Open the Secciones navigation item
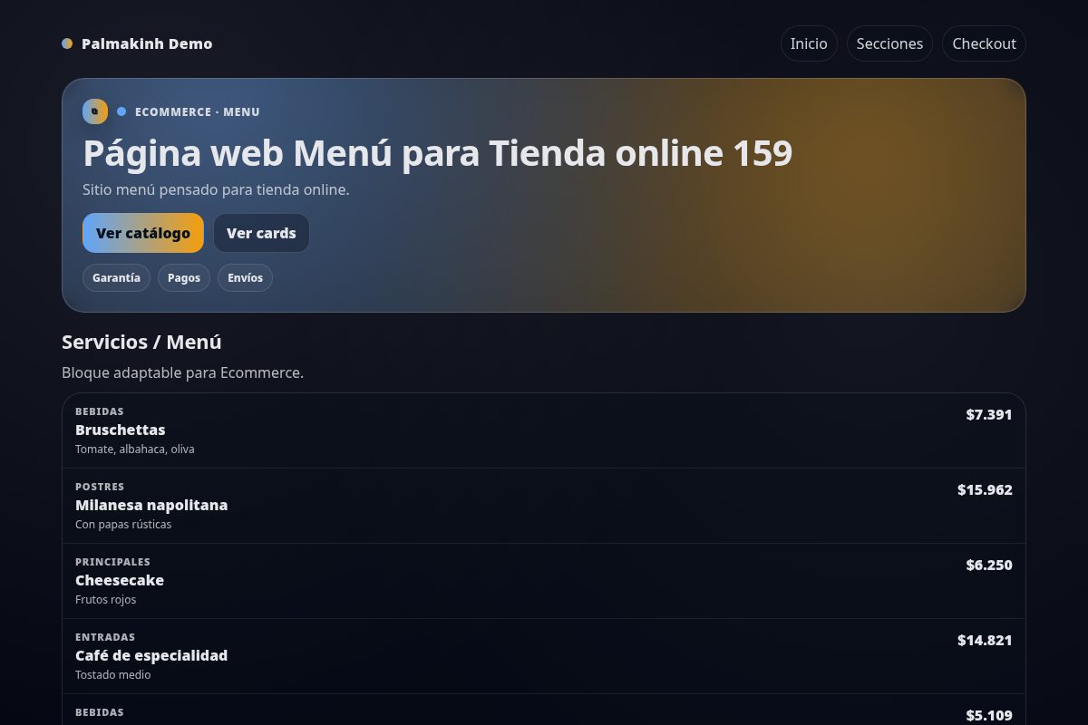The height and width of the screenshot is (725, 1088). (x=889, y=43)
